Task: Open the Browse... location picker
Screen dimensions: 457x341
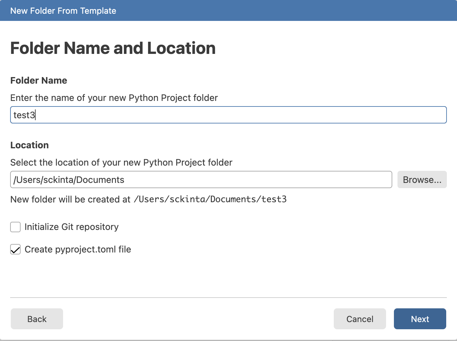Action: click(422, 180)
